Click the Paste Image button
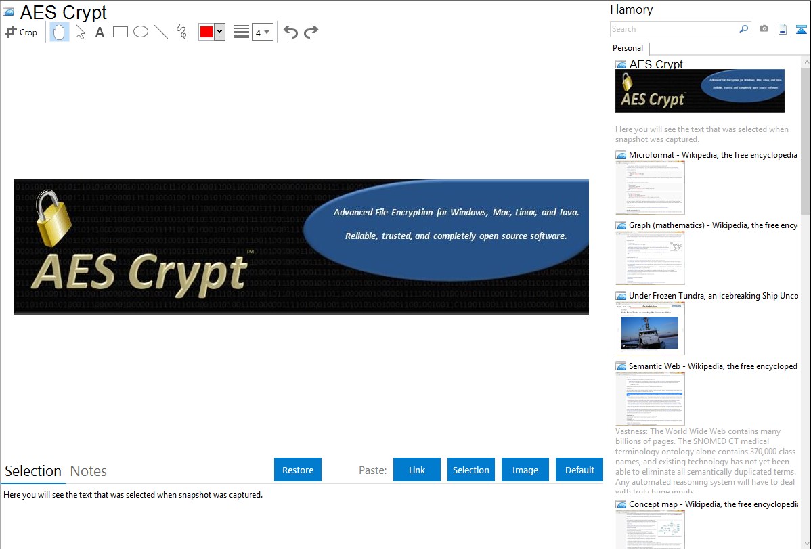 pyautogui.click(x=525, y=470)
